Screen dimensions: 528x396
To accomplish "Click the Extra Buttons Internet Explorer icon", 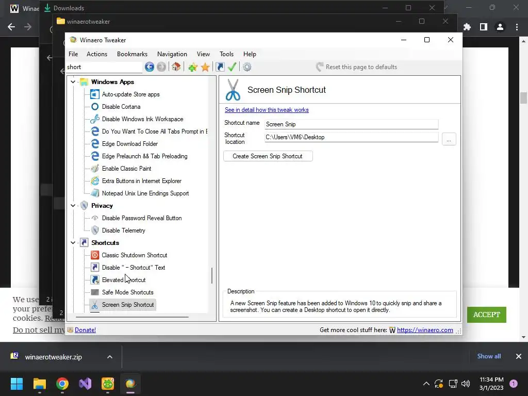I will tap(95, 181).
